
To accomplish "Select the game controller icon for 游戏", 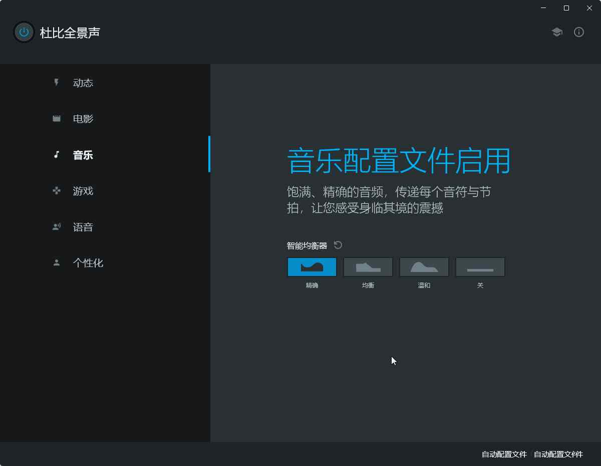I will tap(56, 191).
